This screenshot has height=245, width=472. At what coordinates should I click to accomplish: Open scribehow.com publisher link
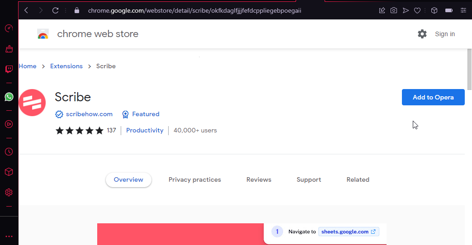pos(89,114)
